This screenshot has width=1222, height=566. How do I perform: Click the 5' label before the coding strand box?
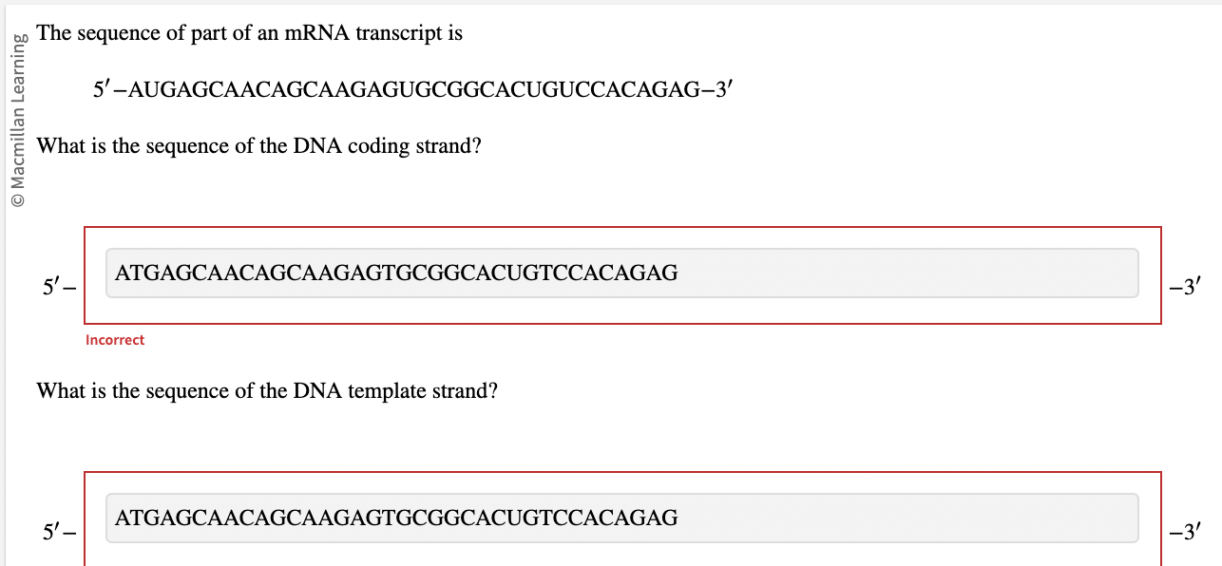point(55,284)
